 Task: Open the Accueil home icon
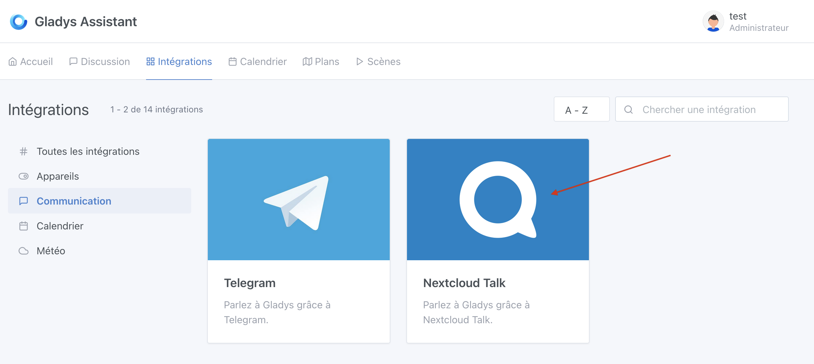pos(13,61)
